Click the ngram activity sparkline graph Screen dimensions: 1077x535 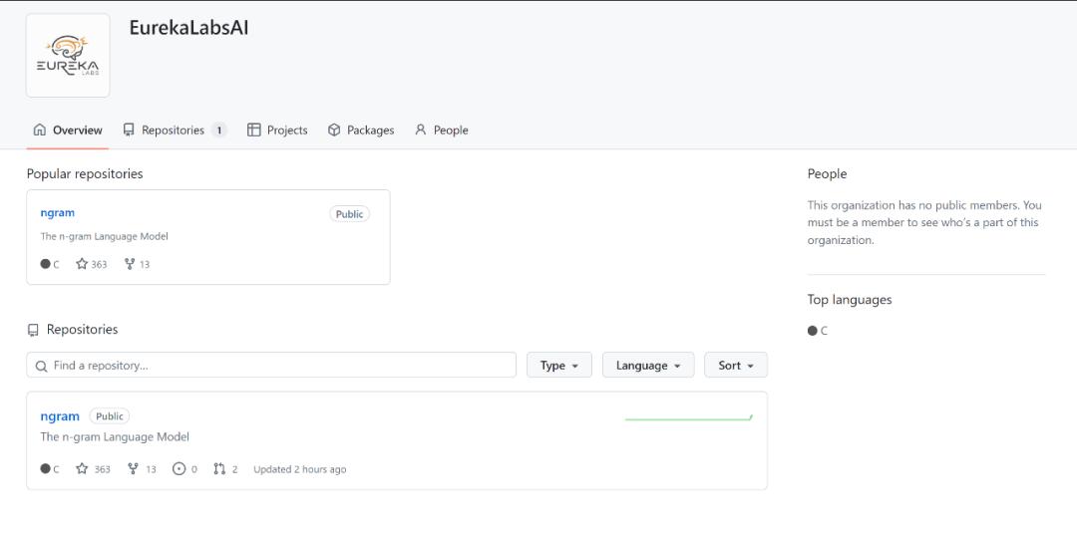coord(688,418)
